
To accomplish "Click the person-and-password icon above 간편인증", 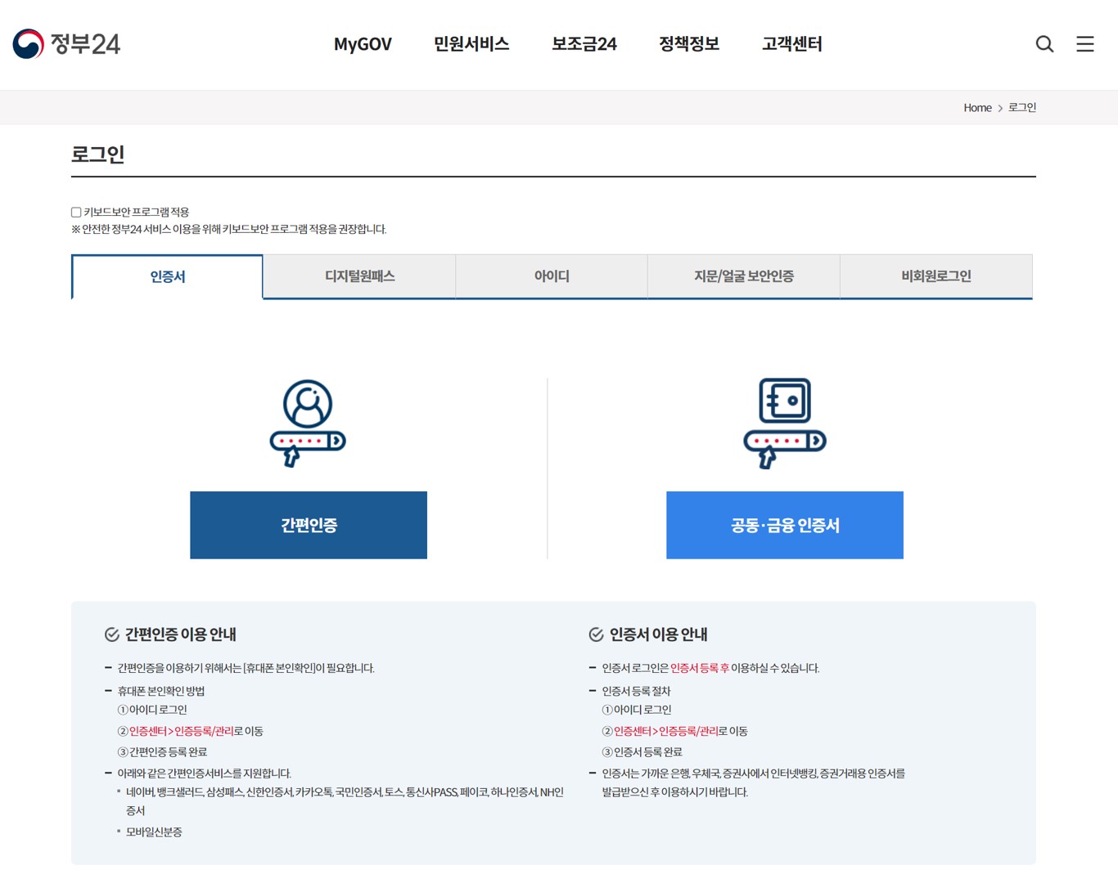I will coord(308,422).
